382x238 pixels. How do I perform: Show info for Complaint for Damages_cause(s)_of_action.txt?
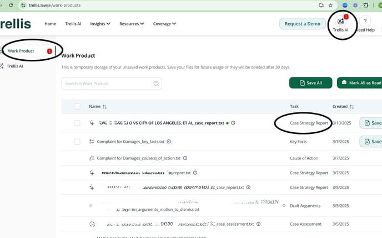(x=185, y=158)
